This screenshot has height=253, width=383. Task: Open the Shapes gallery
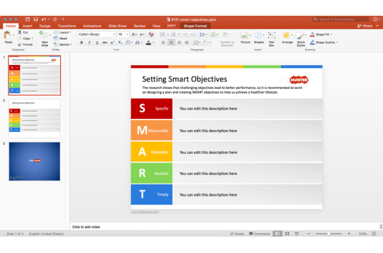259,38
